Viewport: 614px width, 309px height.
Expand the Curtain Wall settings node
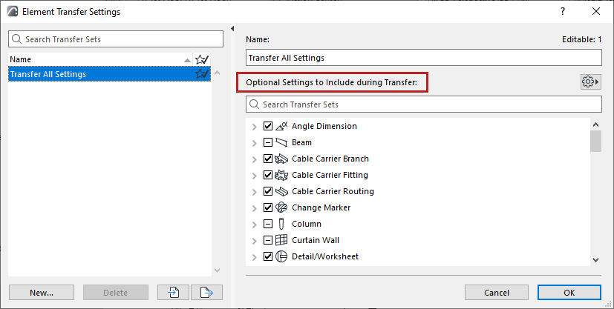coord(255,240)
